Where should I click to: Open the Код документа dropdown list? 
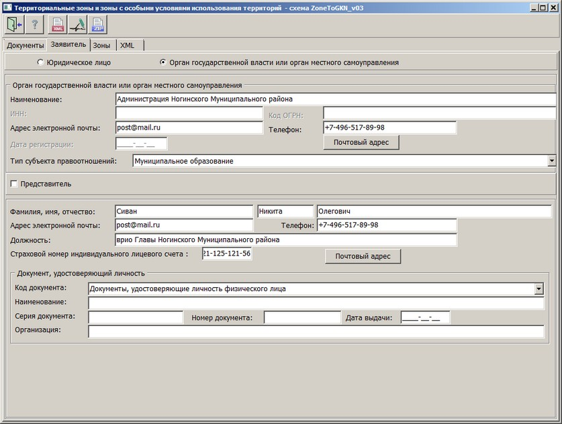pos(538,288)
